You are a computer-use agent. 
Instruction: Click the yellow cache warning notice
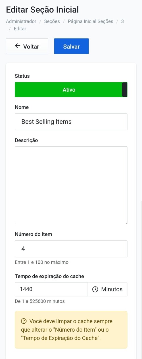tap(71, 330)
